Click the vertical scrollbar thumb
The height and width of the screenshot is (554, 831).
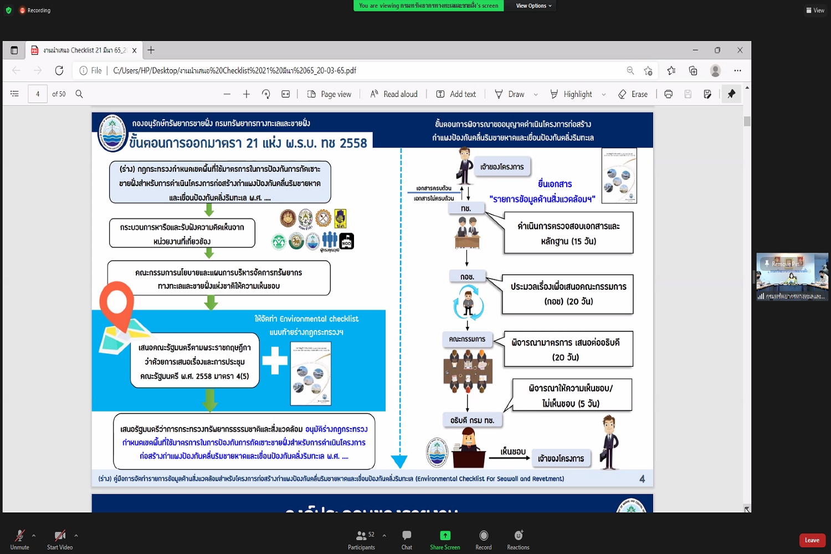click(747, 121)
